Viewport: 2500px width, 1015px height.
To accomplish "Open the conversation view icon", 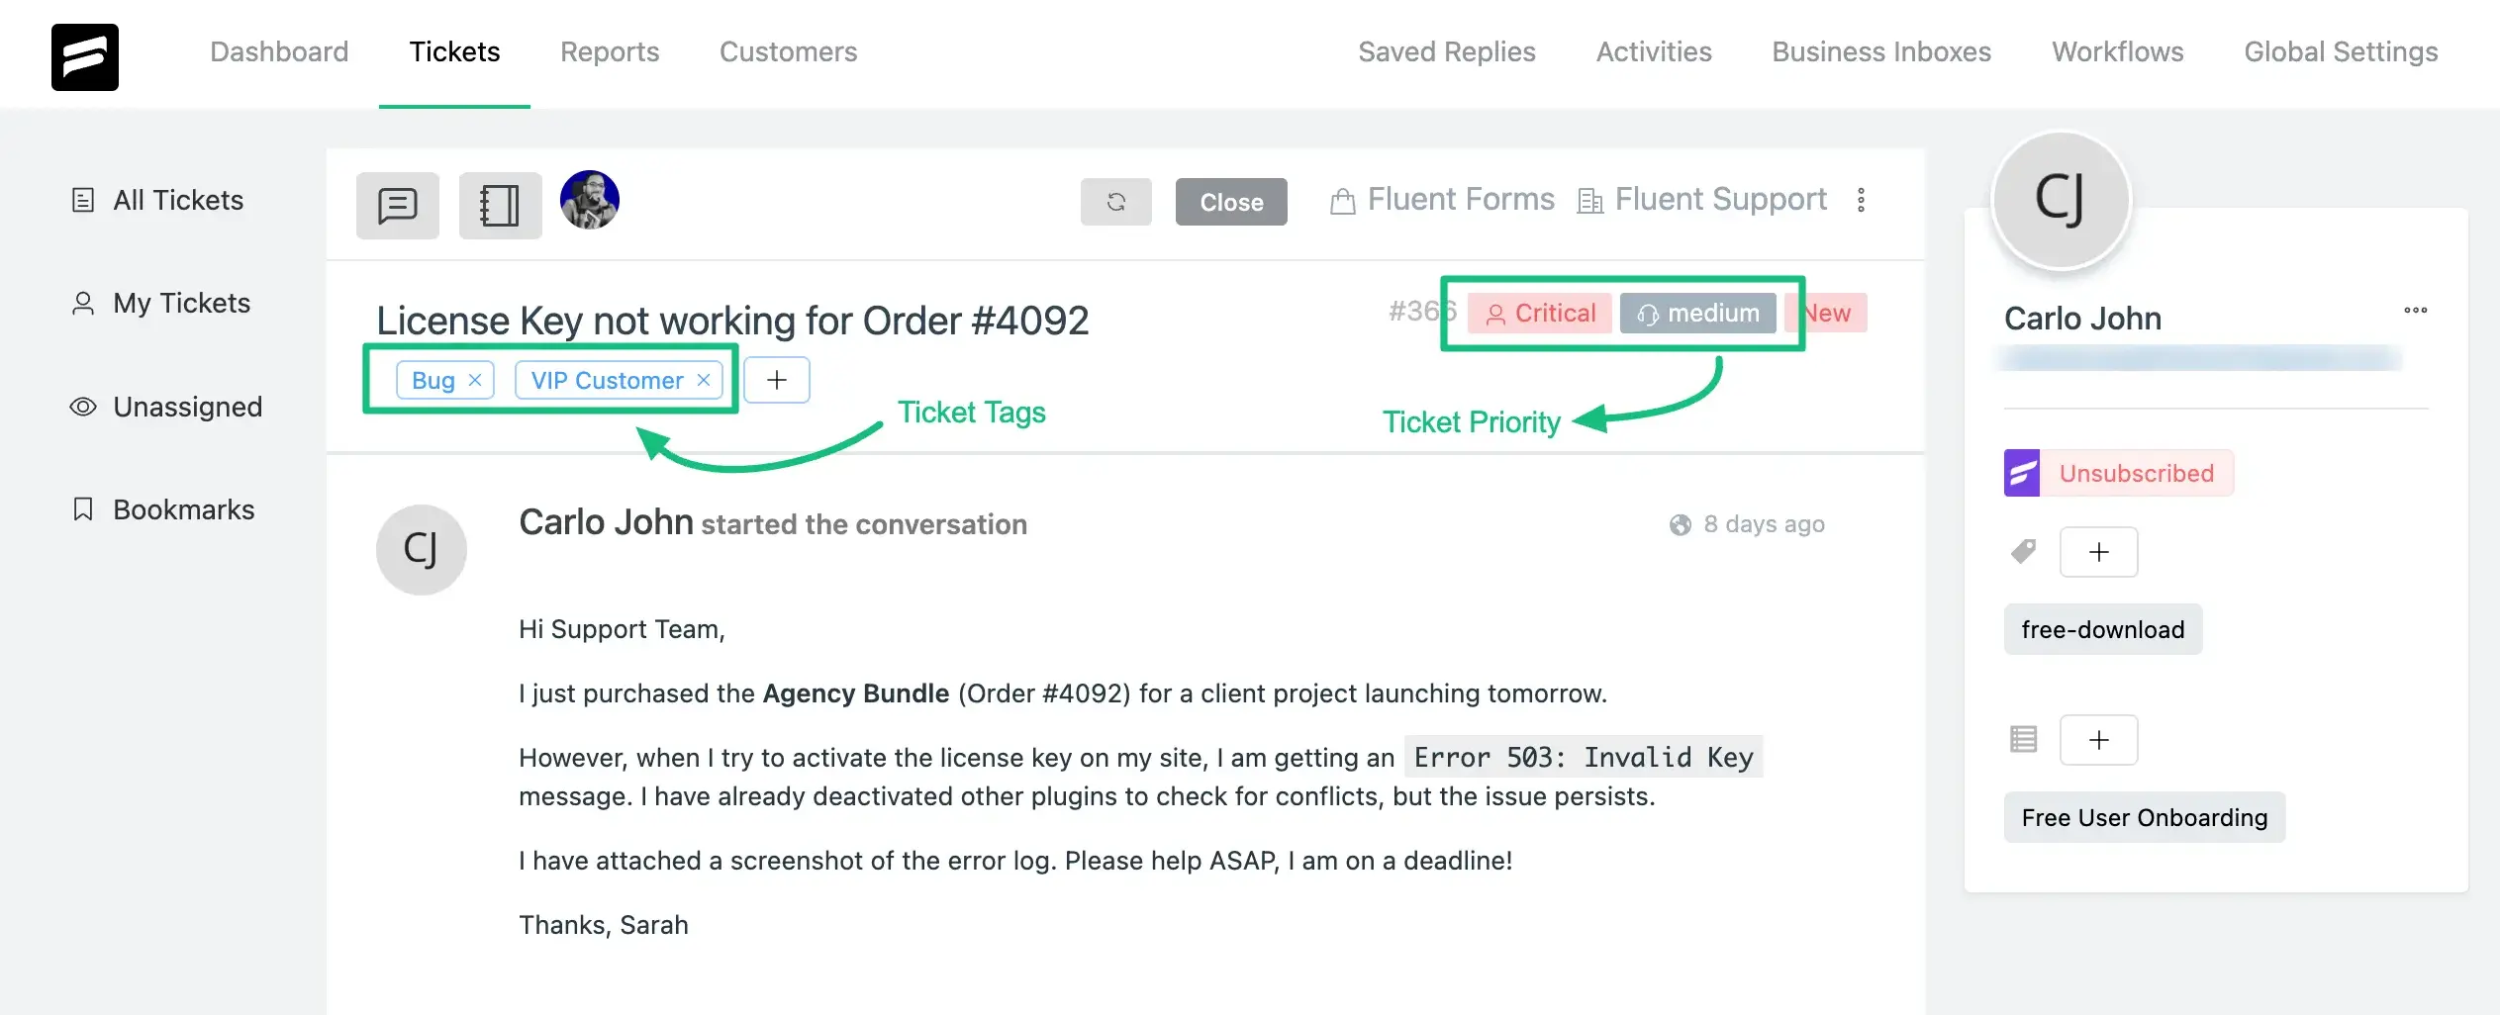I will click(x=397, y=205).
